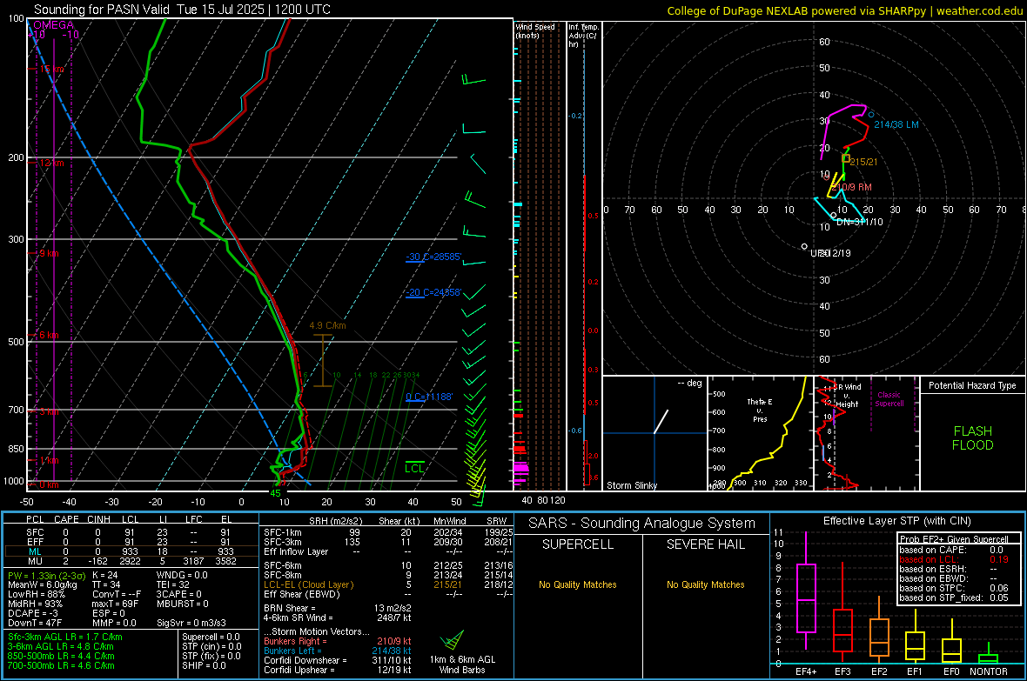
Task: Click the 'Bunkers Right = 210/9 kt' line
Action: 338,641
